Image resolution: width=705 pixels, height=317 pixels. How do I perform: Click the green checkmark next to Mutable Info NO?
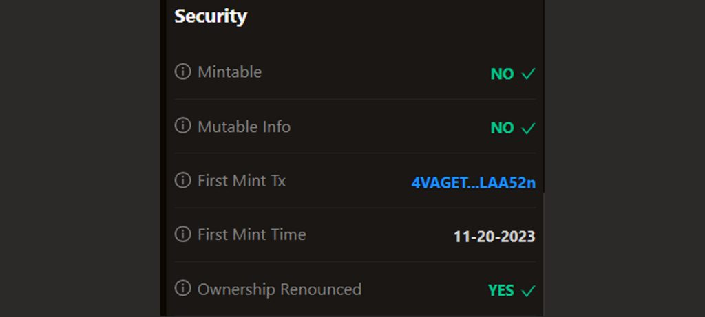tap(528, 128)
